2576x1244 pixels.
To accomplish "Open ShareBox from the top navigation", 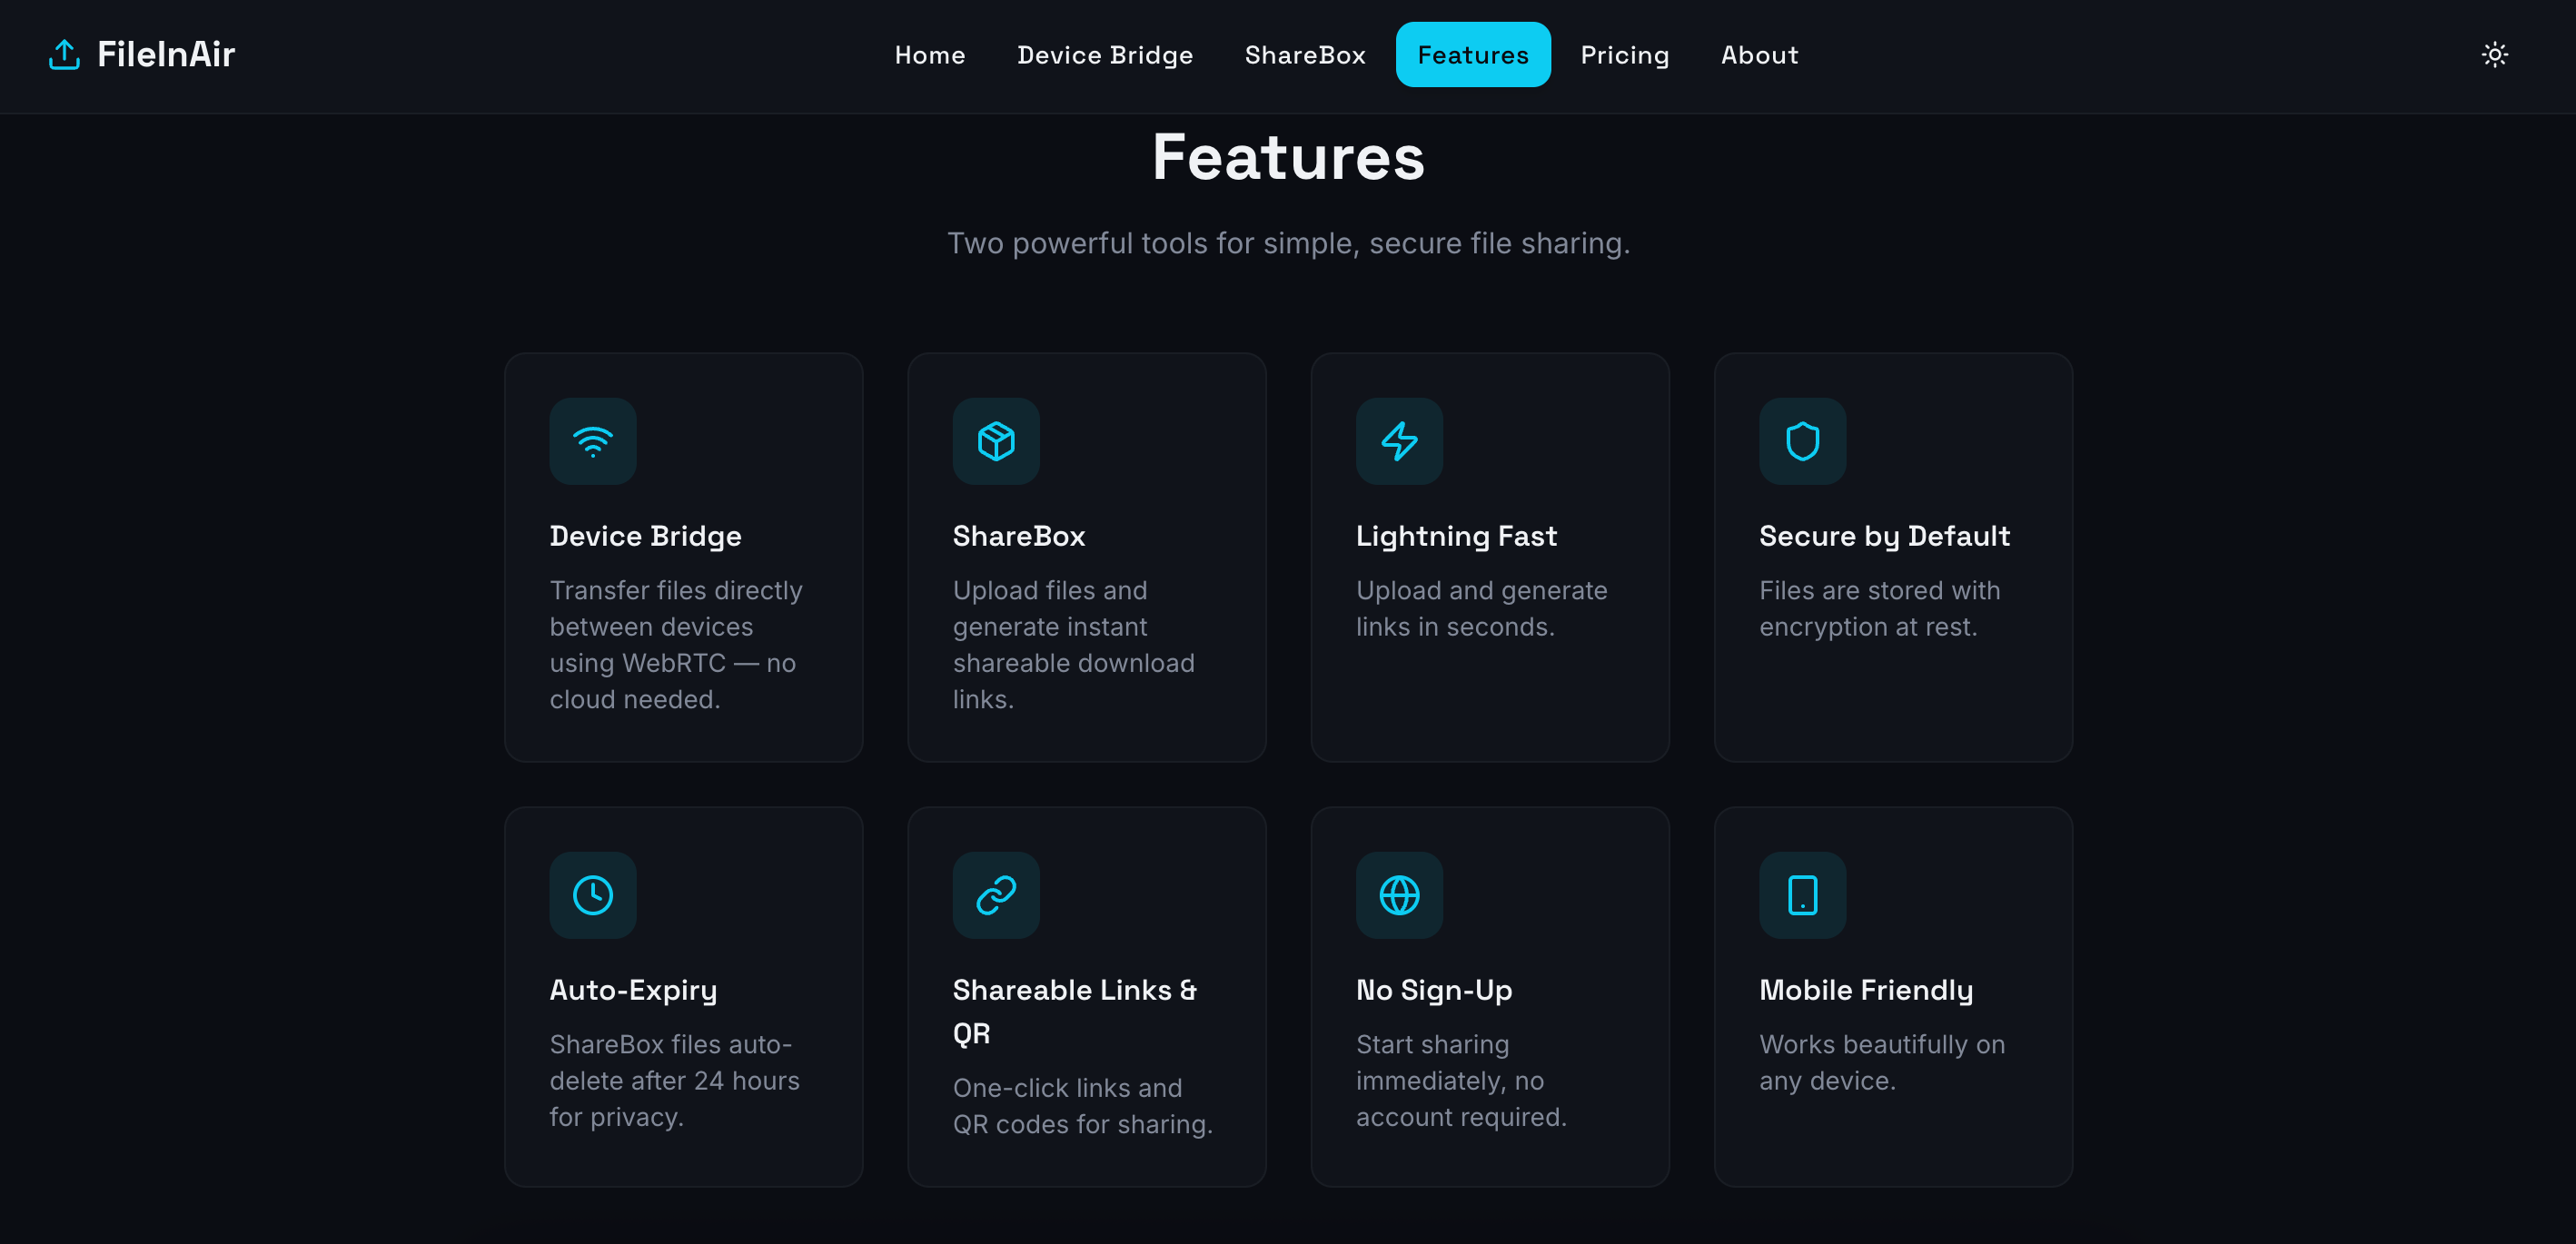I will pos(1304,54).
